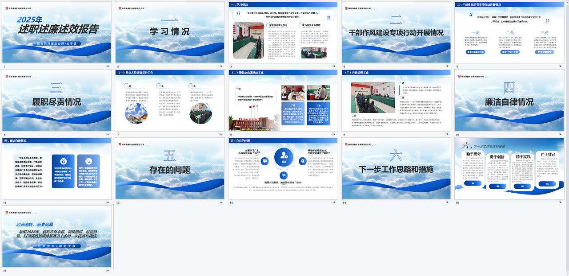569x276 pixels.
Task: Select the 下一步工作思路和措施 divider slide
Action: coord(395,167)
